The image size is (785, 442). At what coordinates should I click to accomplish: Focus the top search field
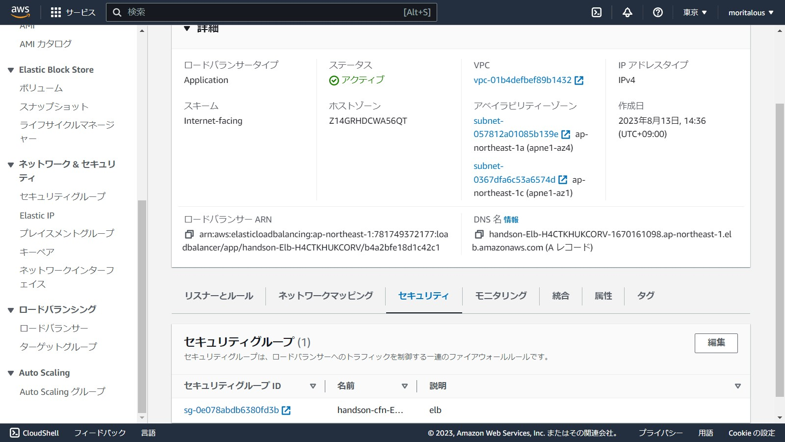(271, 12)
